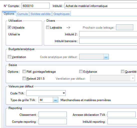Click the N° Compte field
Image resolution: width=137 pixels, height=128 pixels.
(x=36, y=6)
